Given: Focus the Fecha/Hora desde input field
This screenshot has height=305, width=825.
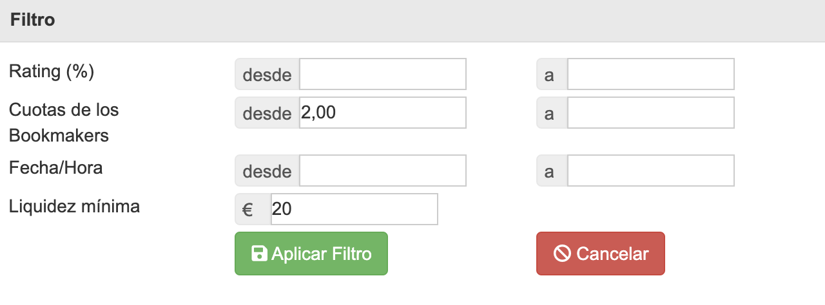Looking at the screenshot, I should [x=382, y=171].
